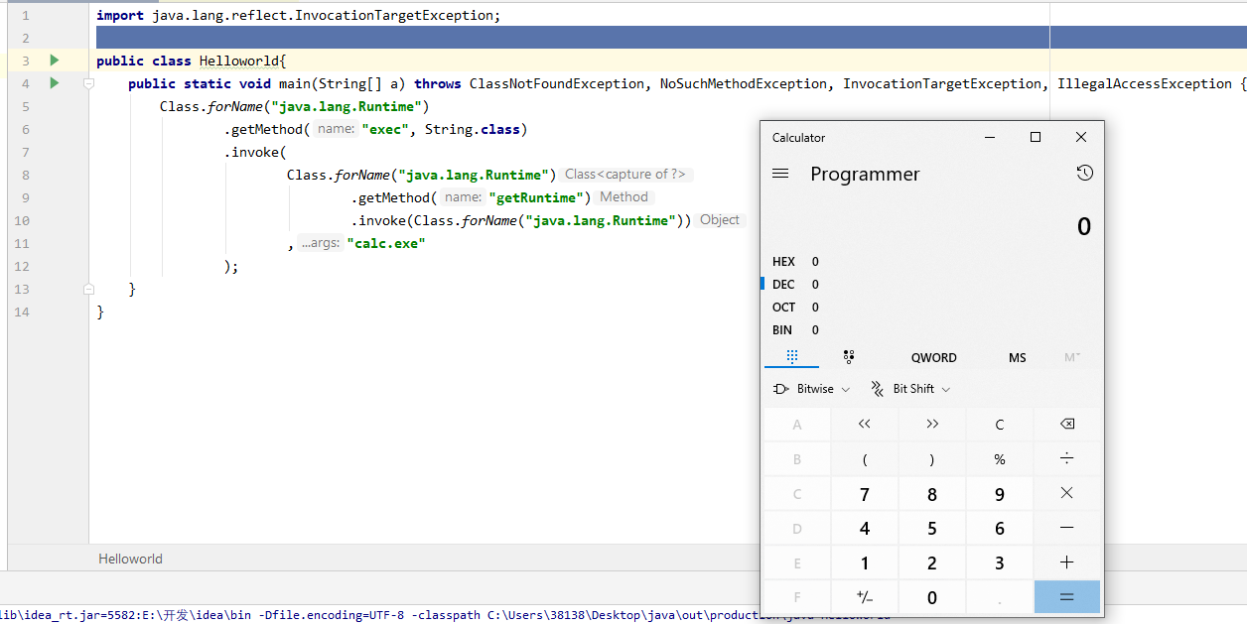Collapse the main method using fold marker
This screenshot has width=1247, height=624.
88,84
